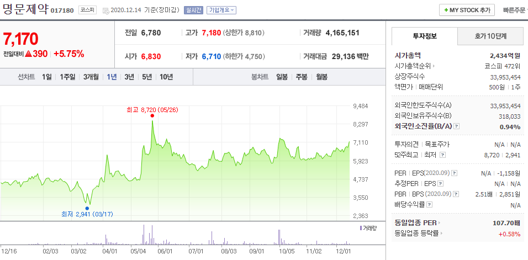The width and height of the screenshot is (528, 260).
Task: Expand the 동일업종 등락률 arrow
Action: [441, 233]
